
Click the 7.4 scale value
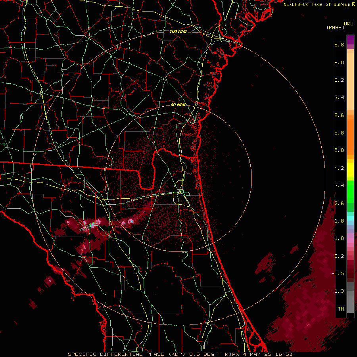[339, 98]
